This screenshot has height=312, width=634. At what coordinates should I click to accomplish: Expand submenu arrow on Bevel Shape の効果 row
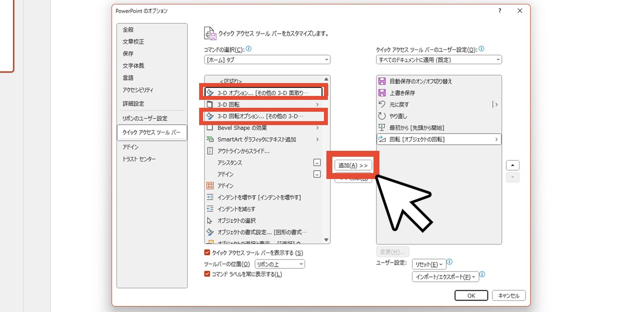tap(317, 128)
